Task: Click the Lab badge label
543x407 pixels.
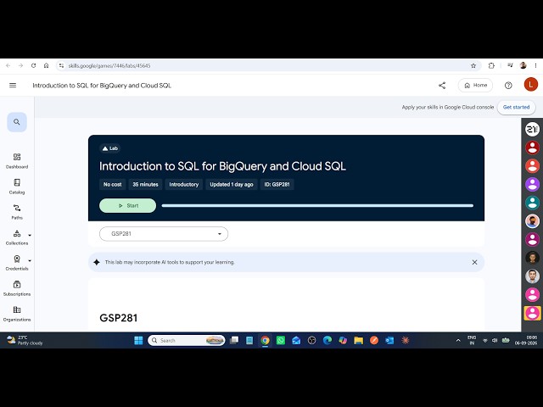Action: click(110, 148)
